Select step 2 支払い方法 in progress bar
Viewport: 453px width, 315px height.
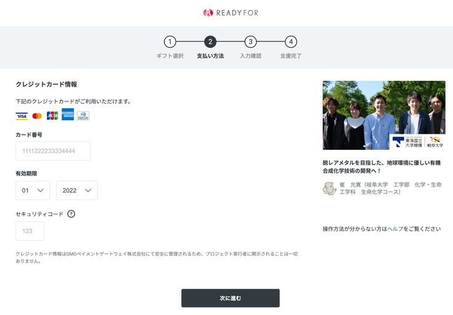tap(210, 42)
